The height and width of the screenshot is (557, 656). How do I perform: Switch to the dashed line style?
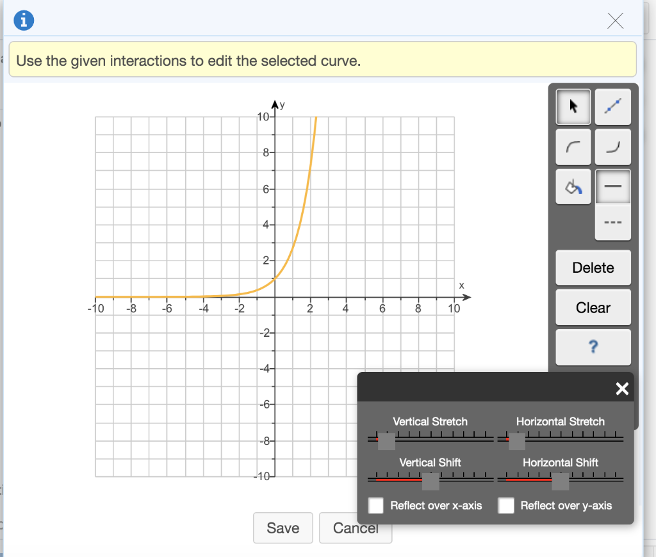point(612,222)
